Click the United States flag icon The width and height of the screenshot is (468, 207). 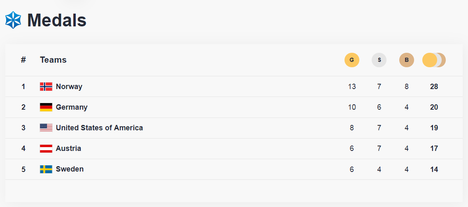pyautogui.click(x=46, y=128)
